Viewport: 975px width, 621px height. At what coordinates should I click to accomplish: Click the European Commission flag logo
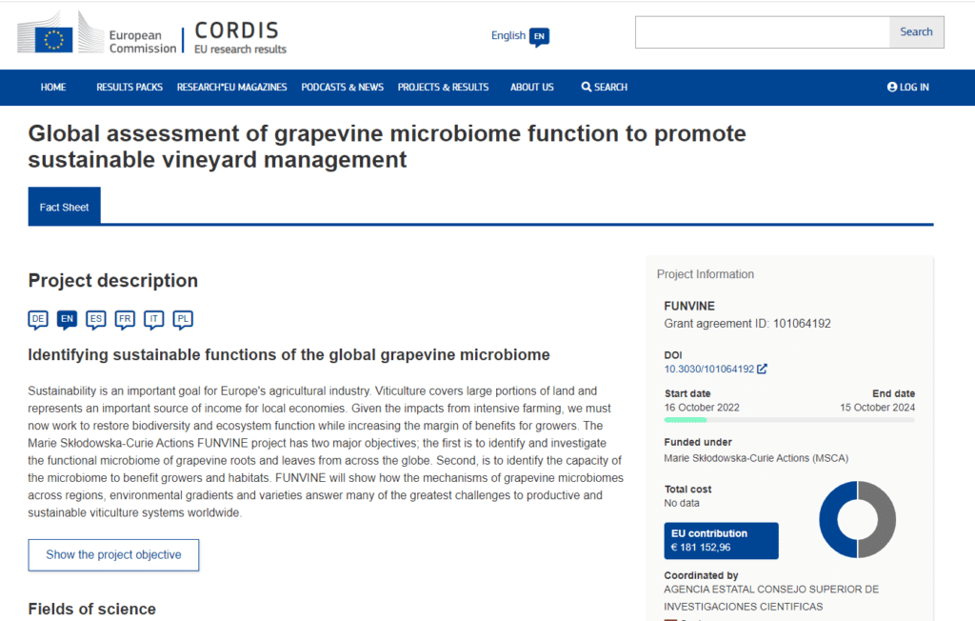54,40
